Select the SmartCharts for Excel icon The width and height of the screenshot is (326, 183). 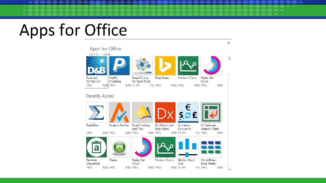pos(142,66)
